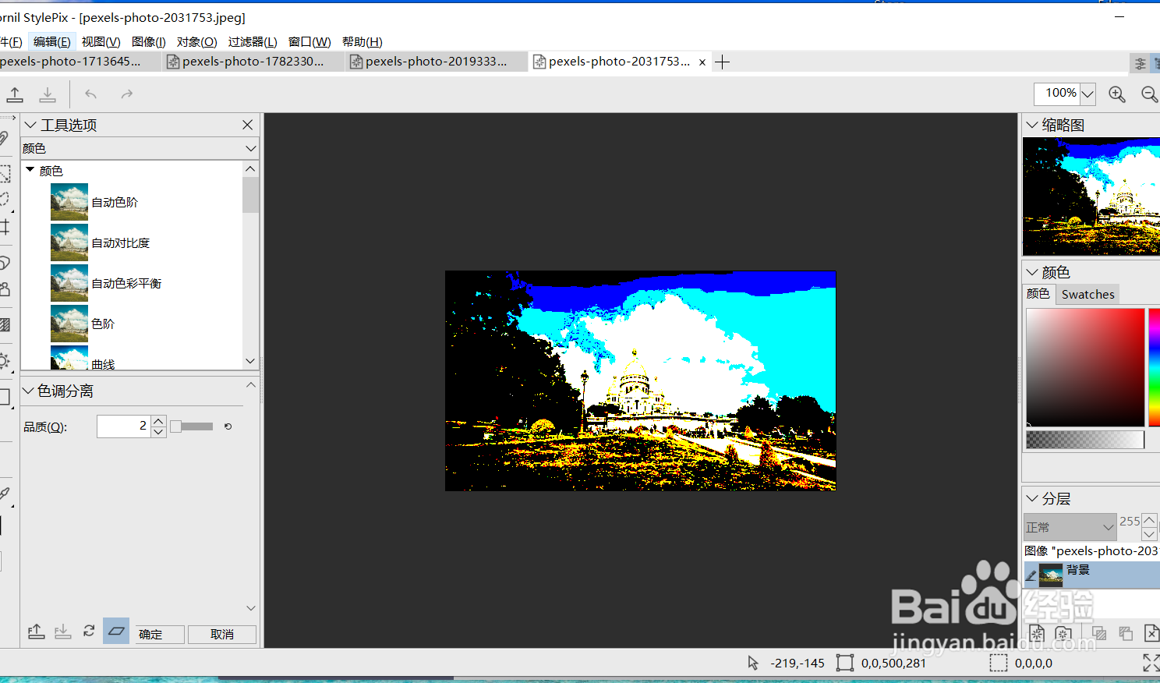The image size is (1160, 683).
Task: Collapse the 色调分离 section
Action: [28, 391]
